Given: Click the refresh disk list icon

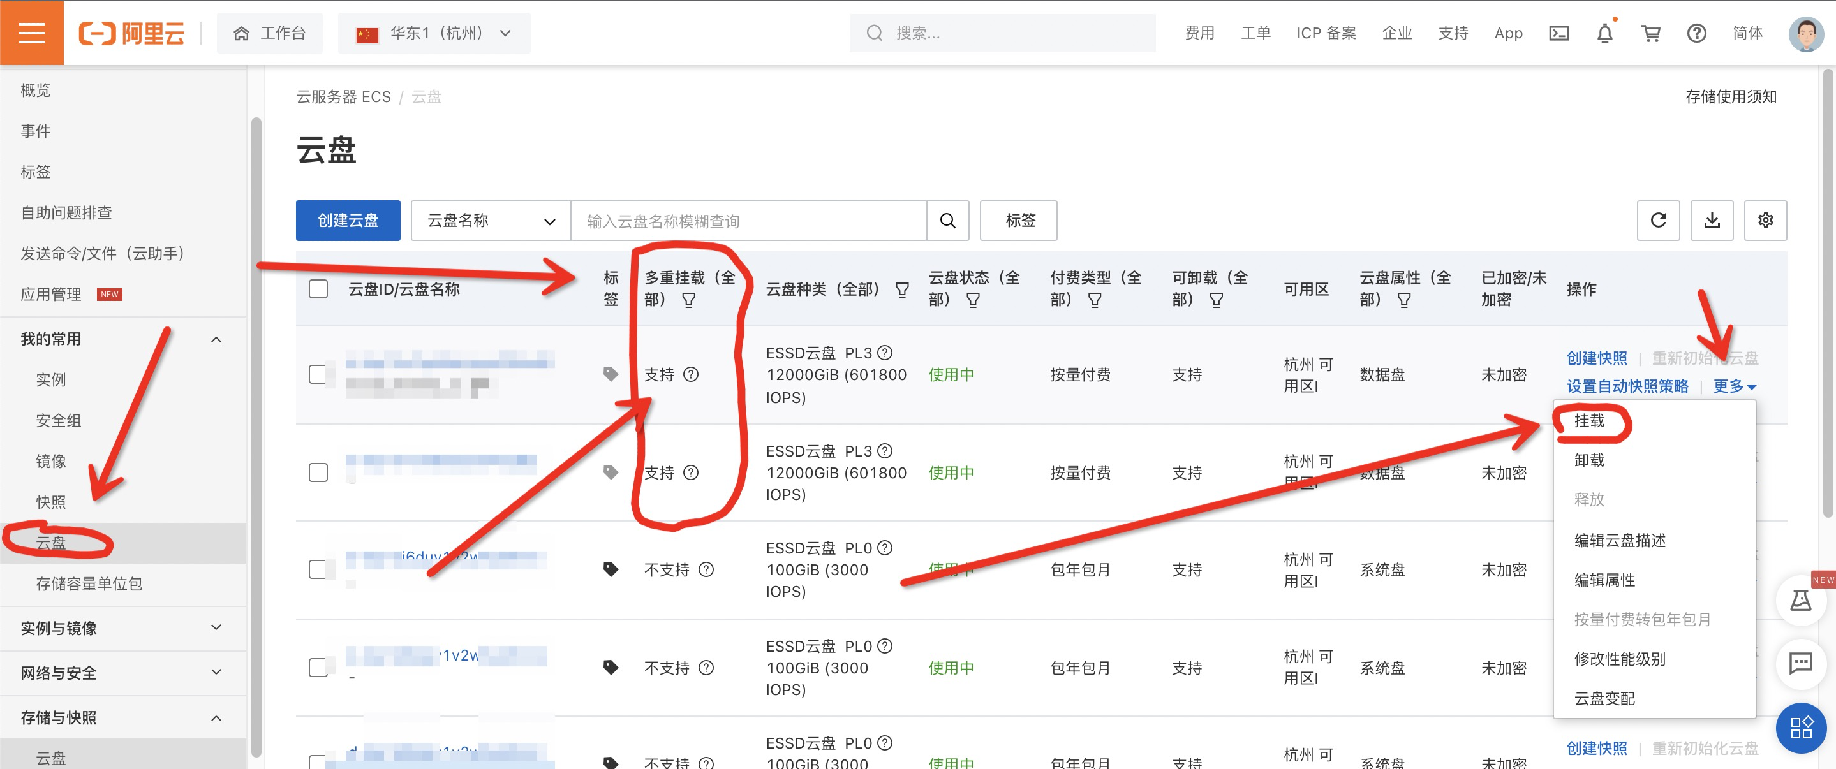Looking at the screenshot, I should (x=1658, y=220).
